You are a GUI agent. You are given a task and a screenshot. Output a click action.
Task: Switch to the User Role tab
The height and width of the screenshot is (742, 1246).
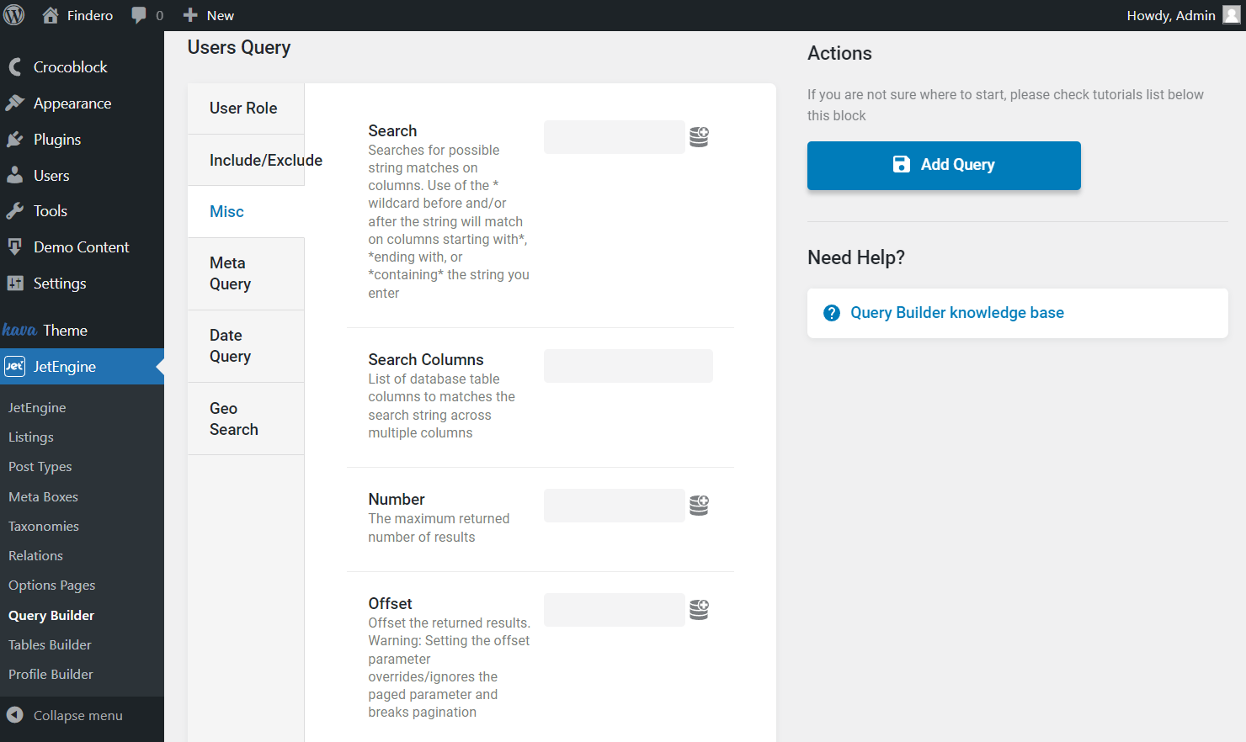[246, 108]
